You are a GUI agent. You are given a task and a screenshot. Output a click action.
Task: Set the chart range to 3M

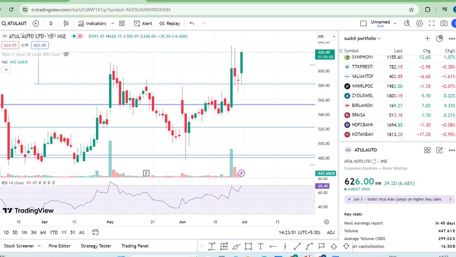(x=34, y=232)
